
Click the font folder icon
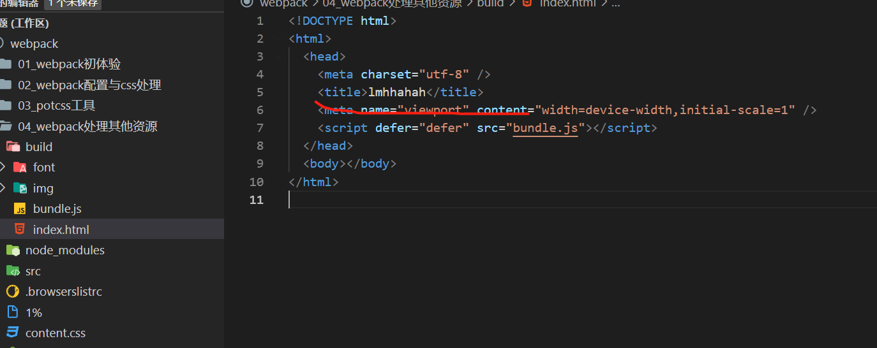pyautogui.click(x=20, y=168)
